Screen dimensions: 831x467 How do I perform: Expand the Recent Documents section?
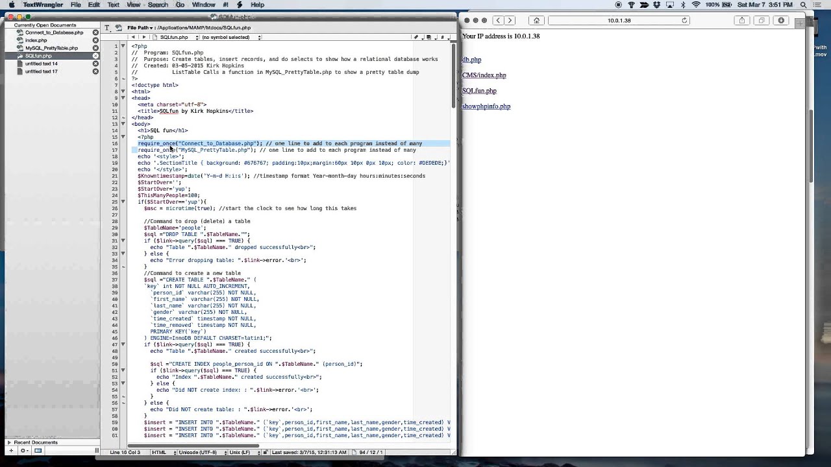pos(9,442)
